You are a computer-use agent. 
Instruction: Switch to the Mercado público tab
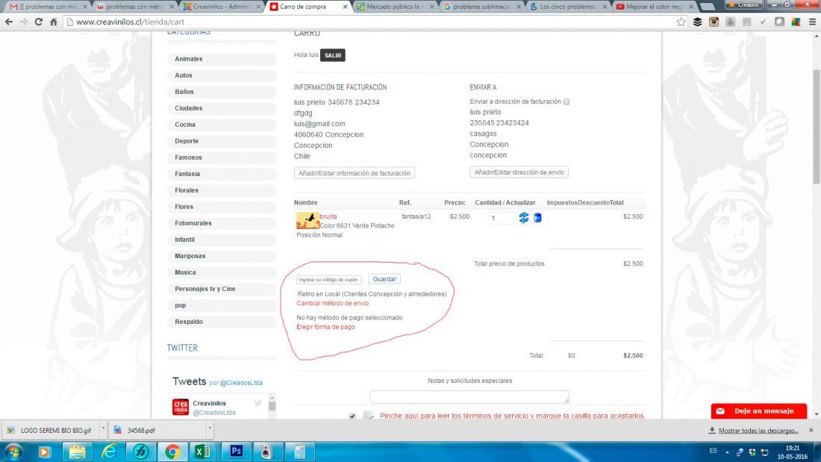394,7
